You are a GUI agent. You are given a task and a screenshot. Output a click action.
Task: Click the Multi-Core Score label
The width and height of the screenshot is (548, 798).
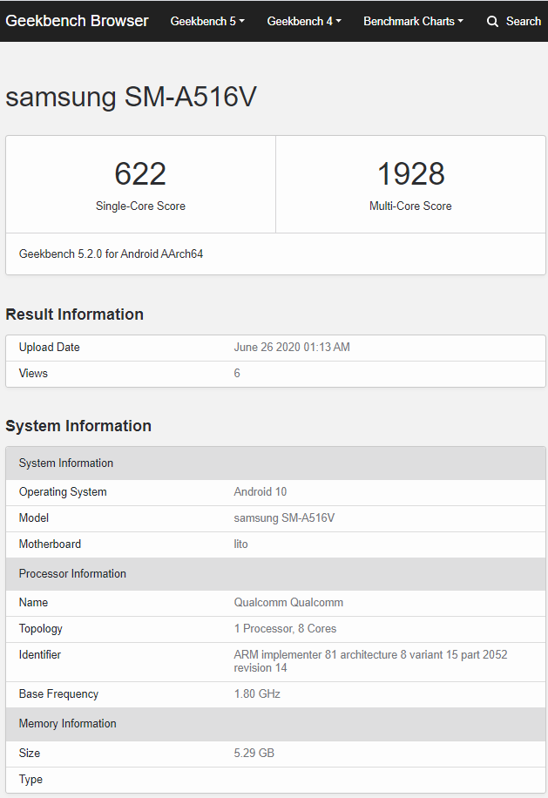click(x=410, y=206)
